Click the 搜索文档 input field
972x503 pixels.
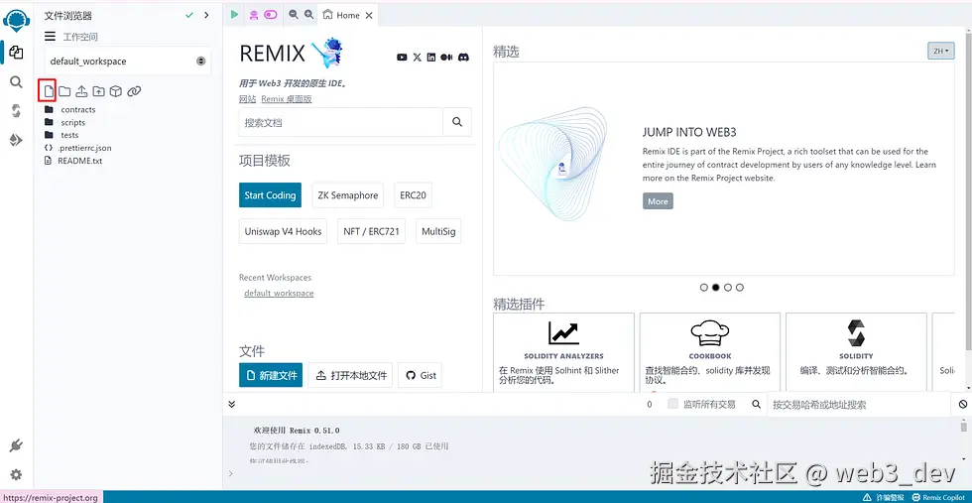coord(341,122)
